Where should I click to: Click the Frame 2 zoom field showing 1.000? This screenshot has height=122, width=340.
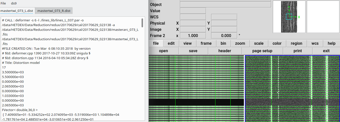[193, 36]
